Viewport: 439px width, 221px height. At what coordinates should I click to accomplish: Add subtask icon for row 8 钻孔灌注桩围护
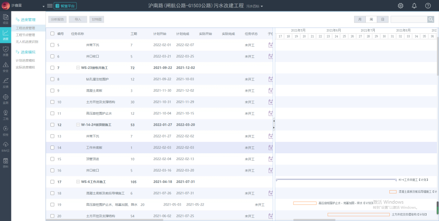[x=271, y=79]
